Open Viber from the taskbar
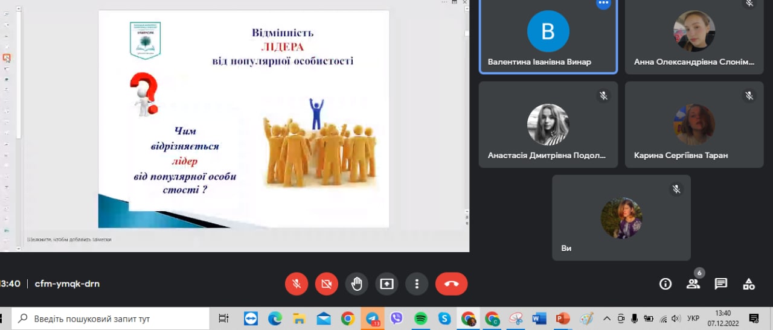This screenshot has width=773, height=330. tap(397, 319)
